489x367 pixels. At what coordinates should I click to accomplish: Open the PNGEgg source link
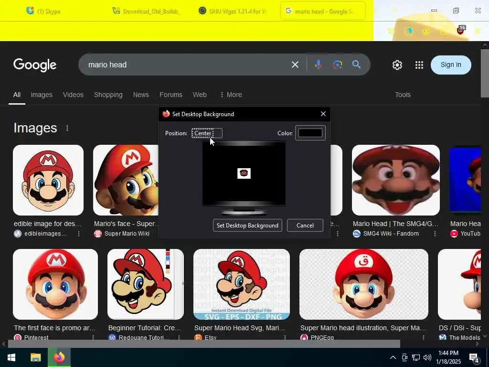322,337
